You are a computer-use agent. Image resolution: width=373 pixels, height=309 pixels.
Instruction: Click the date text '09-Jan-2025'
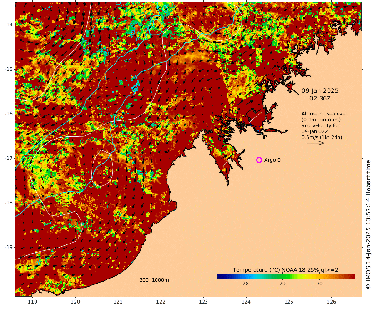(x=320, y=90)
